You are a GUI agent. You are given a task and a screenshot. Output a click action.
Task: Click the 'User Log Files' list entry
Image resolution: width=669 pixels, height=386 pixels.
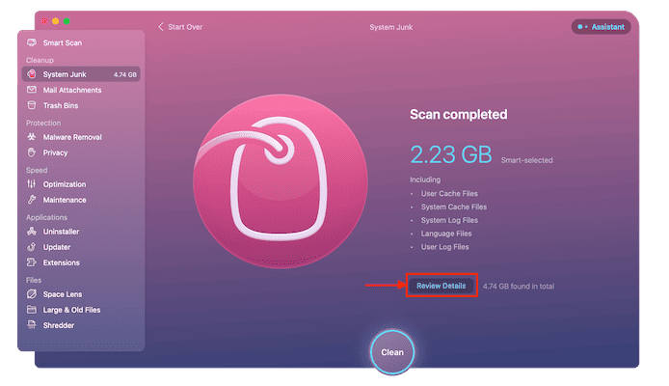444,247
